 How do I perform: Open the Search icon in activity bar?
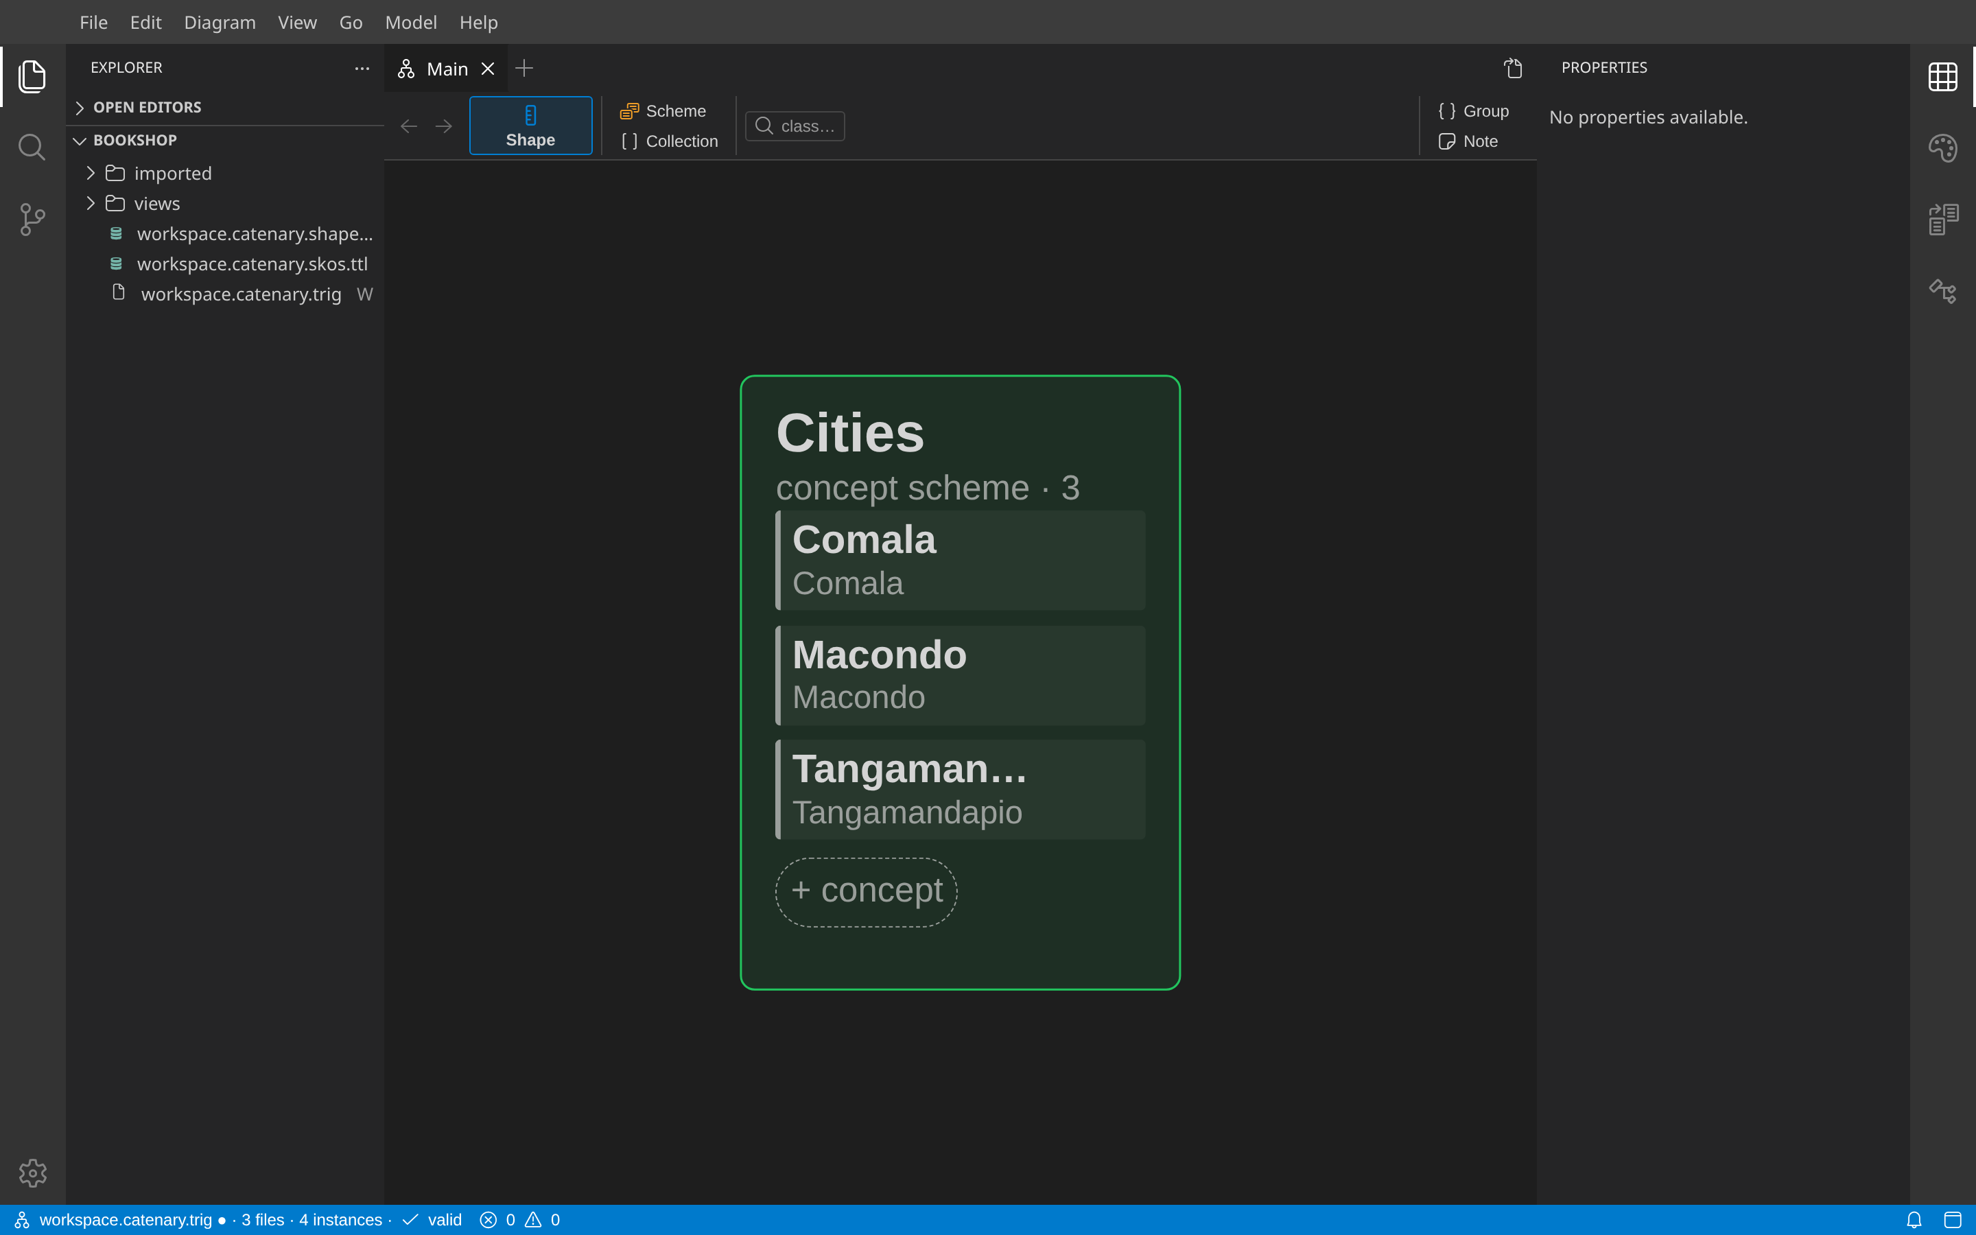pos(32,148)
